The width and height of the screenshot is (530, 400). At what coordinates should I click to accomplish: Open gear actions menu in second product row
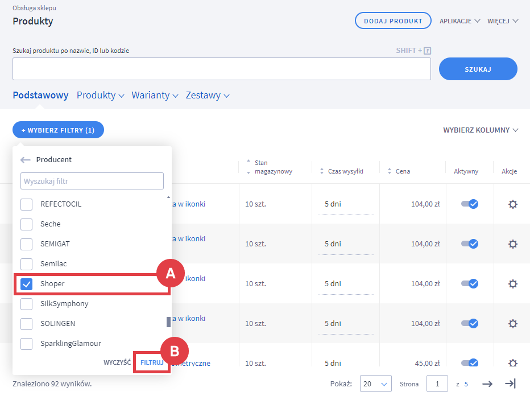coord(512,244)
